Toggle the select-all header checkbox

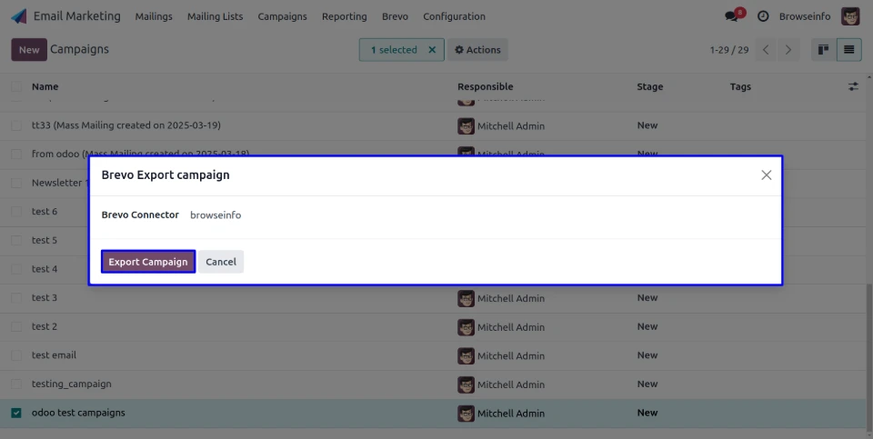16,86
